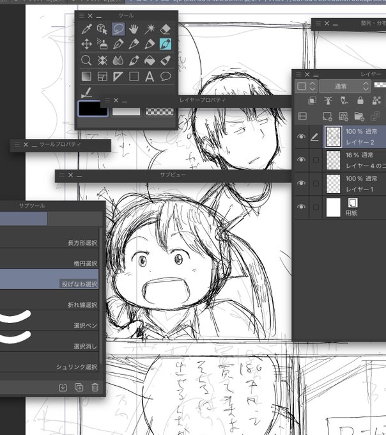386x435 pixels.
Task: Toggle draft layer setting
Action: coord(344,100)
